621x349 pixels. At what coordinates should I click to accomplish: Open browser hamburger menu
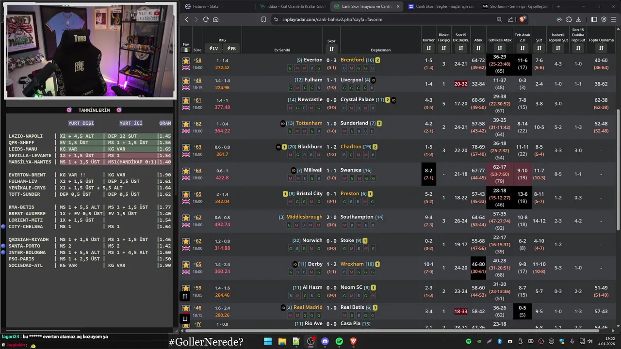click(614, 19)
